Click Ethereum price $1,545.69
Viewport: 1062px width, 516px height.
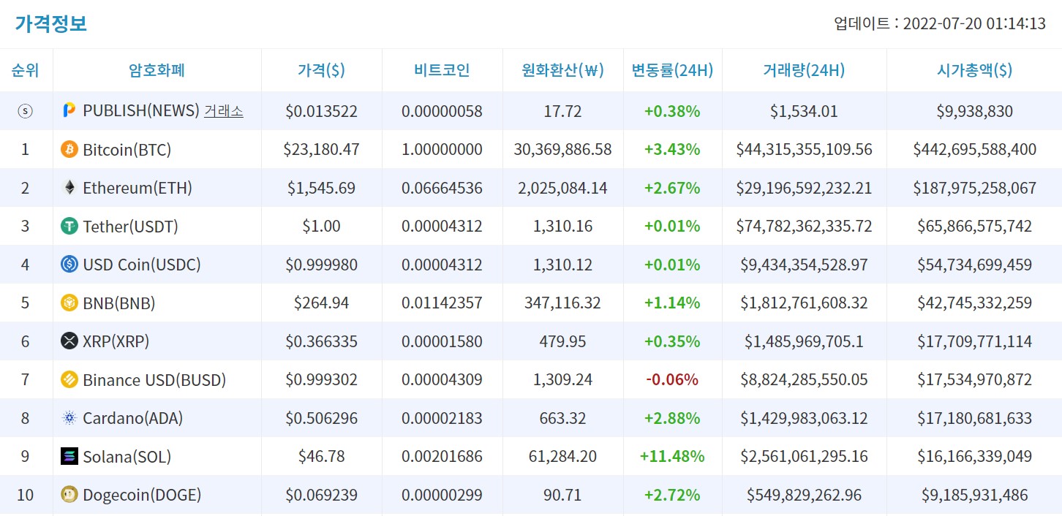[x=321, y=188]
